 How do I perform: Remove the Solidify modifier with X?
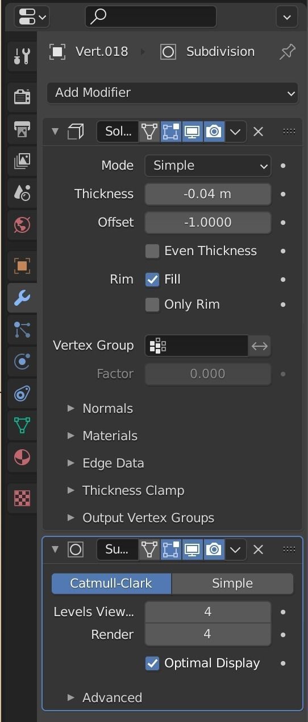[258, 132]
